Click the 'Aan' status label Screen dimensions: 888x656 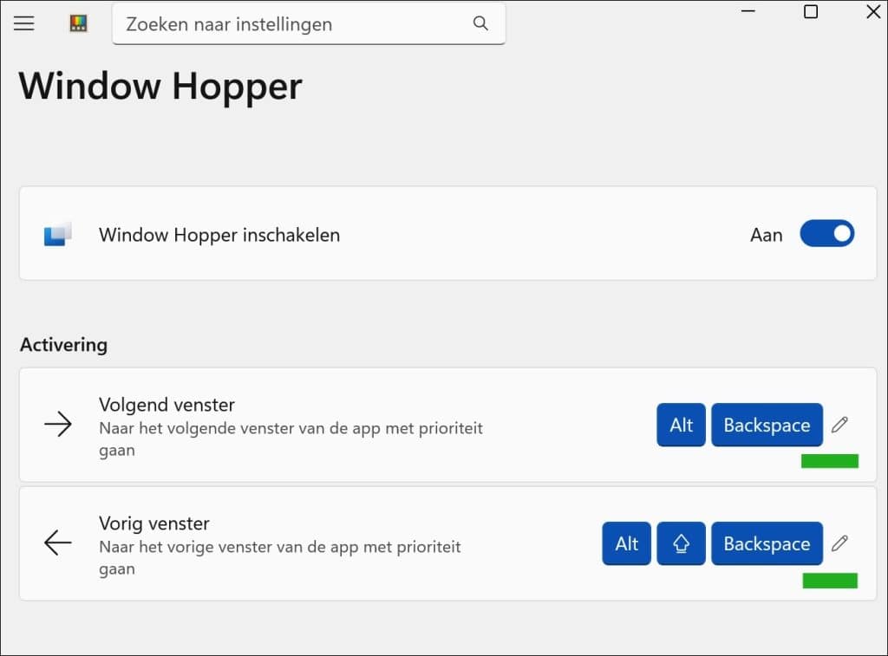[767, 235]
